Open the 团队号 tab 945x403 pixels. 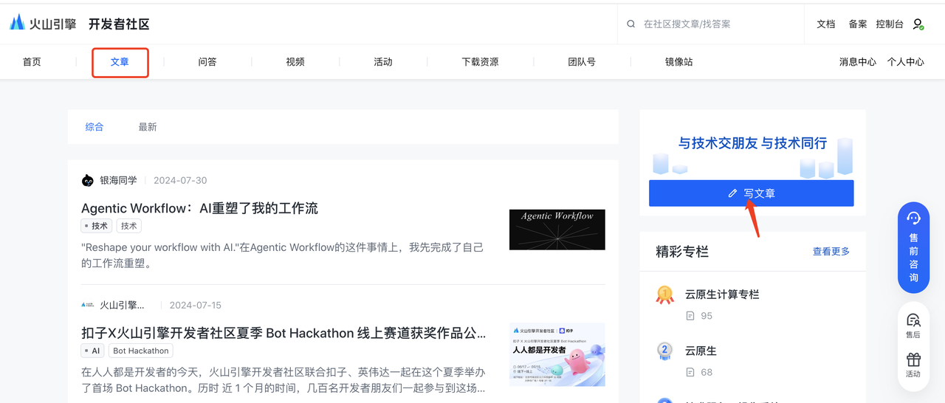tap(582, 62)
